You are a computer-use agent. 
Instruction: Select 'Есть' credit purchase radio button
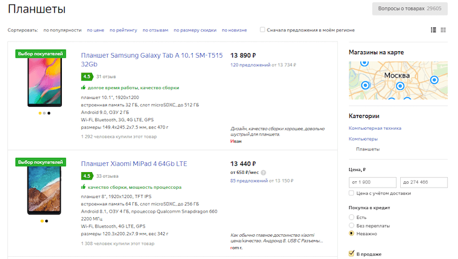coord(352,217)
